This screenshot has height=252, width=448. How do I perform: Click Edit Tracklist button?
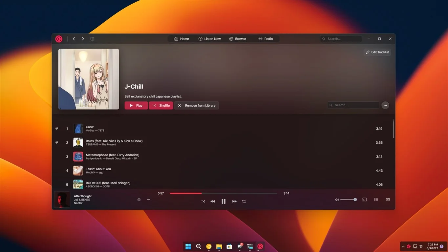coord(377,52)
